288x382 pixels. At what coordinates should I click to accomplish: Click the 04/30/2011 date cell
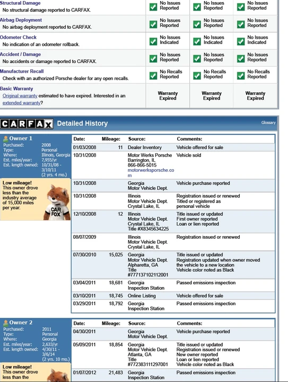(x=84, y=332)
